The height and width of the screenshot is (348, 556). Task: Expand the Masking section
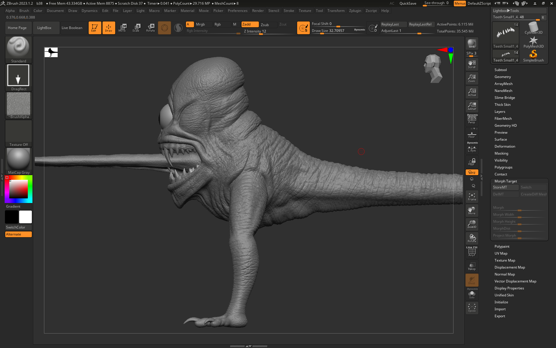tap(501, 153)
